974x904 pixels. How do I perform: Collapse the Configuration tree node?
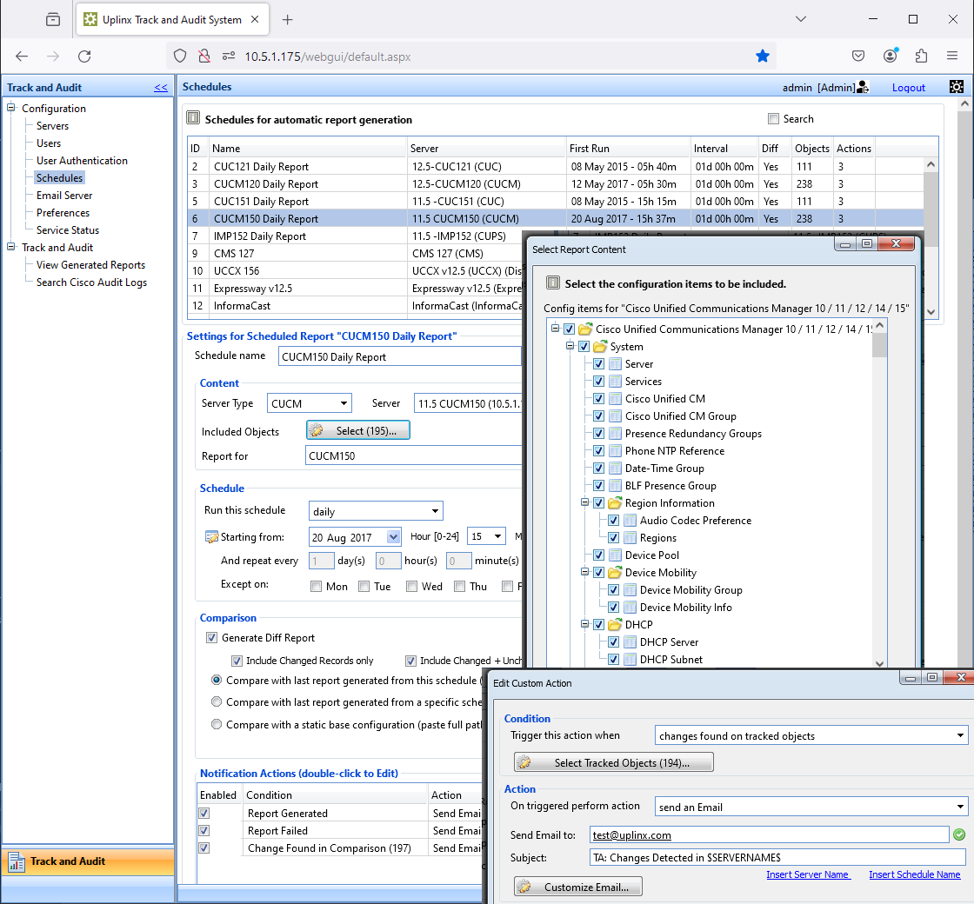point(10,108)
